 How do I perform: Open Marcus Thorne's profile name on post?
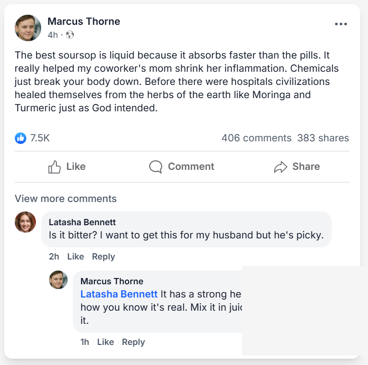[84, 22]
